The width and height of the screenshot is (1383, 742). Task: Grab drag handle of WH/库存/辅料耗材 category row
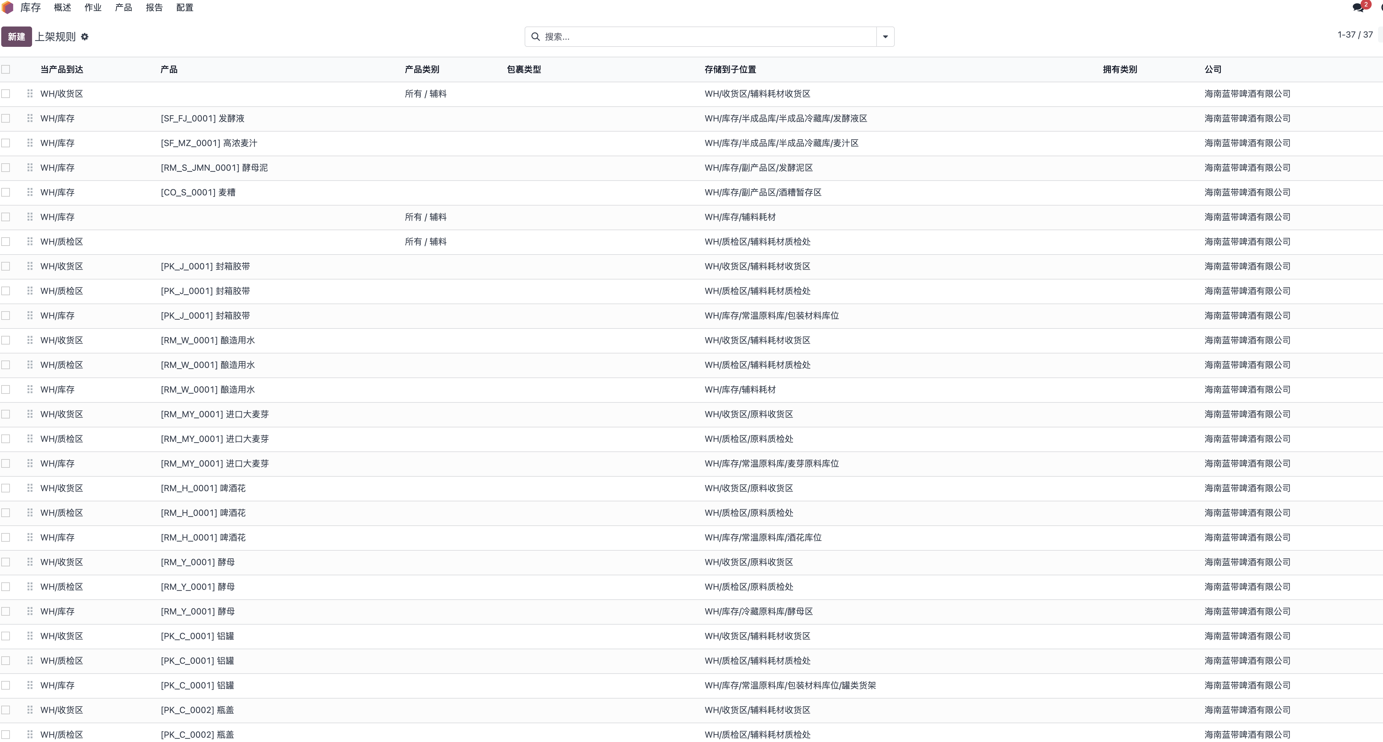coord(30,217)
